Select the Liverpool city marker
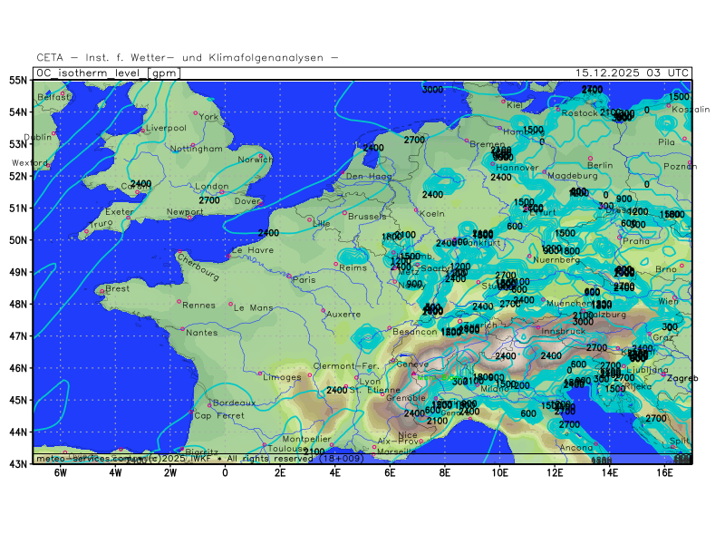 point(142,130)
